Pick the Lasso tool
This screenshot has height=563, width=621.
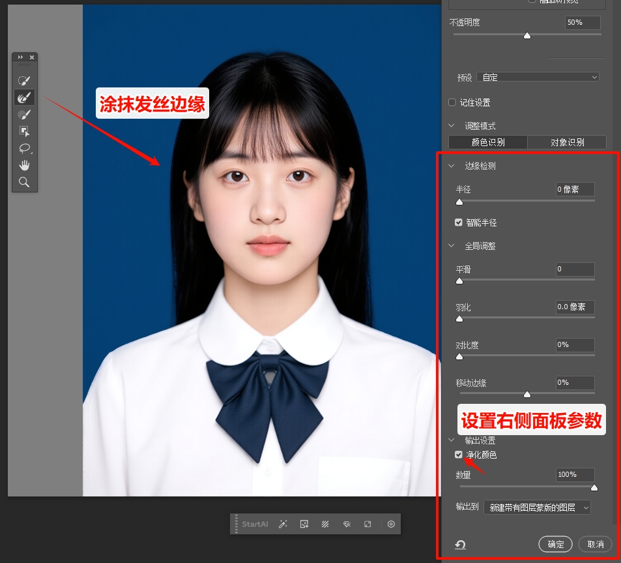(x=24, y=148)
